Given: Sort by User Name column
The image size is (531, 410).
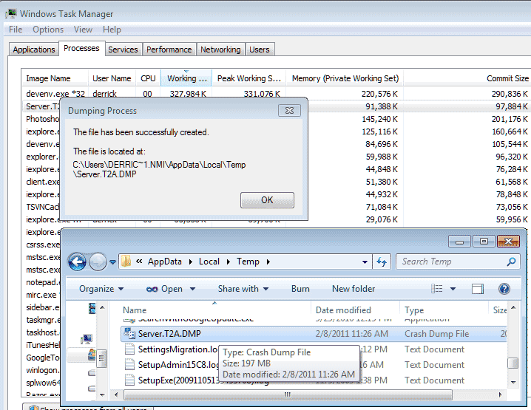Looking at the screenshot, I should 112,78.
